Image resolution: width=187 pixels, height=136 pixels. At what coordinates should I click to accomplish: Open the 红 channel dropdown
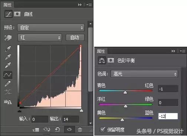tap(40, 37)
